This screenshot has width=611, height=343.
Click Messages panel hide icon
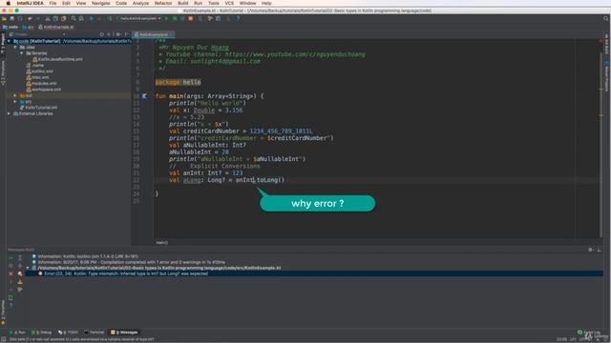tap(599, 250)
